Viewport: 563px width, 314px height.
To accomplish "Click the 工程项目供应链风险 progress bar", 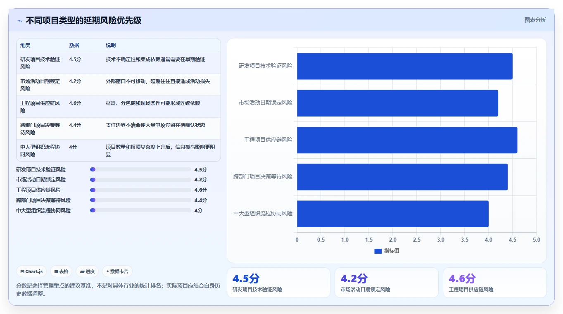I will (140, 190).
